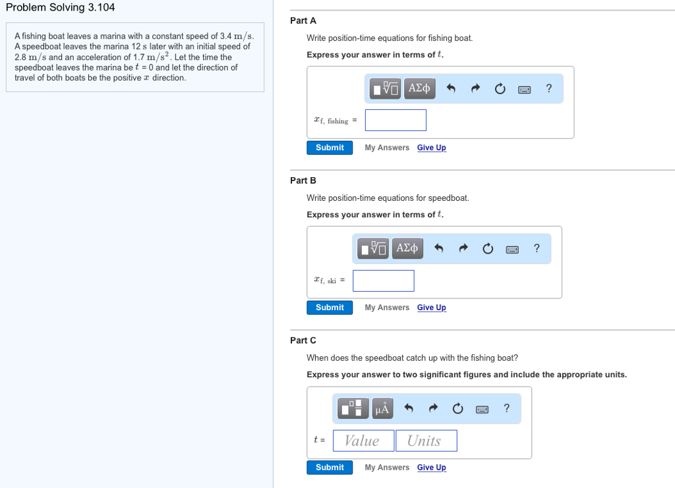675x488 pixels.
Task: Open My Answers for Part B
Action: coord(386,307)
